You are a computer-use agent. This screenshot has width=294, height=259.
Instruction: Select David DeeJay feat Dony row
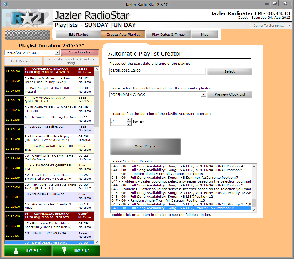pos(49,243)
